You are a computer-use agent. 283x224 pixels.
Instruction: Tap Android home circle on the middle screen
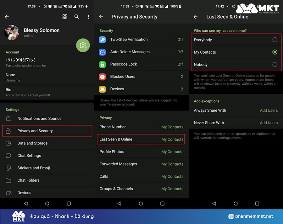[141, 204]
